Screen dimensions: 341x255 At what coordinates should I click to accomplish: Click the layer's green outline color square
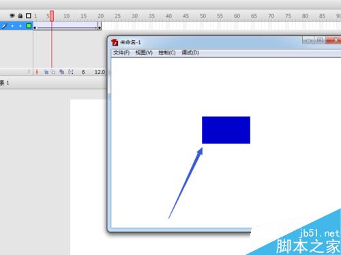pyautogui.click(x=29, y=26)
